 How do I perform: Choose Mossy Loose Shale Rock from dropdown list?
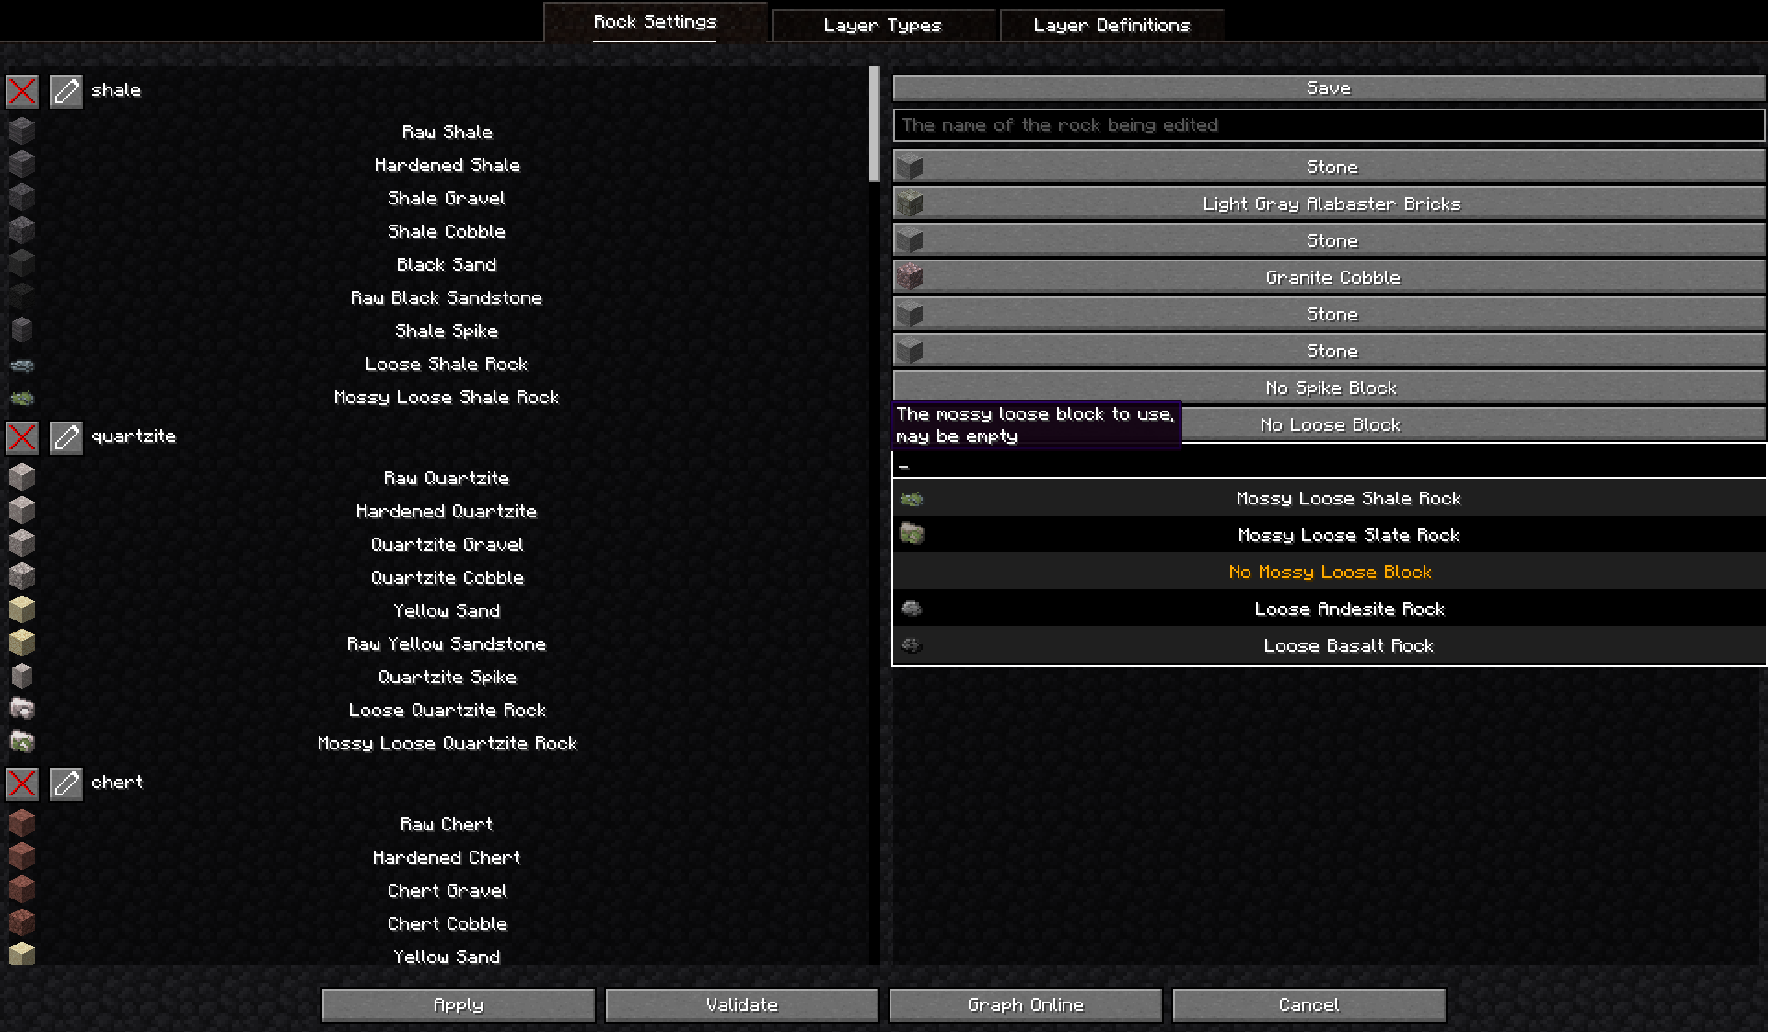(1329, 498)
